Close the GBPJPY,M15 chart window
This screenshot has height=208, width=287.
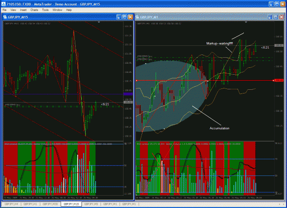130,17
